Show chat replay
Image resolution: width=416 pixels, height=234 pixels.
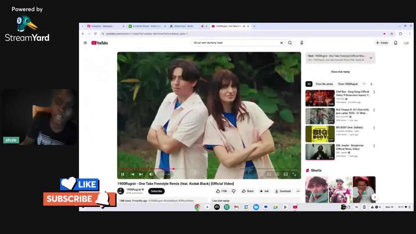coord(340,72)
